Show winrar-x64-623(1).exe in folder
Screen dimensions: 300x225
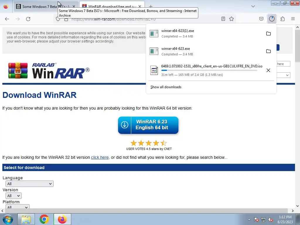(x=268, y=34)
